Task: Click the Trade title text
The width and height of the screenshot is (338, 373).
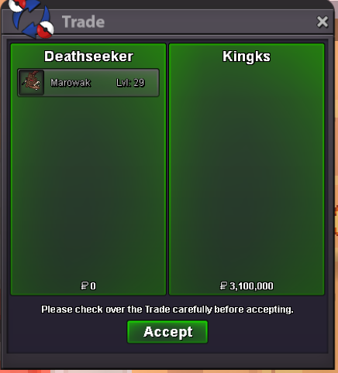Action: click(x=83, y=22)
